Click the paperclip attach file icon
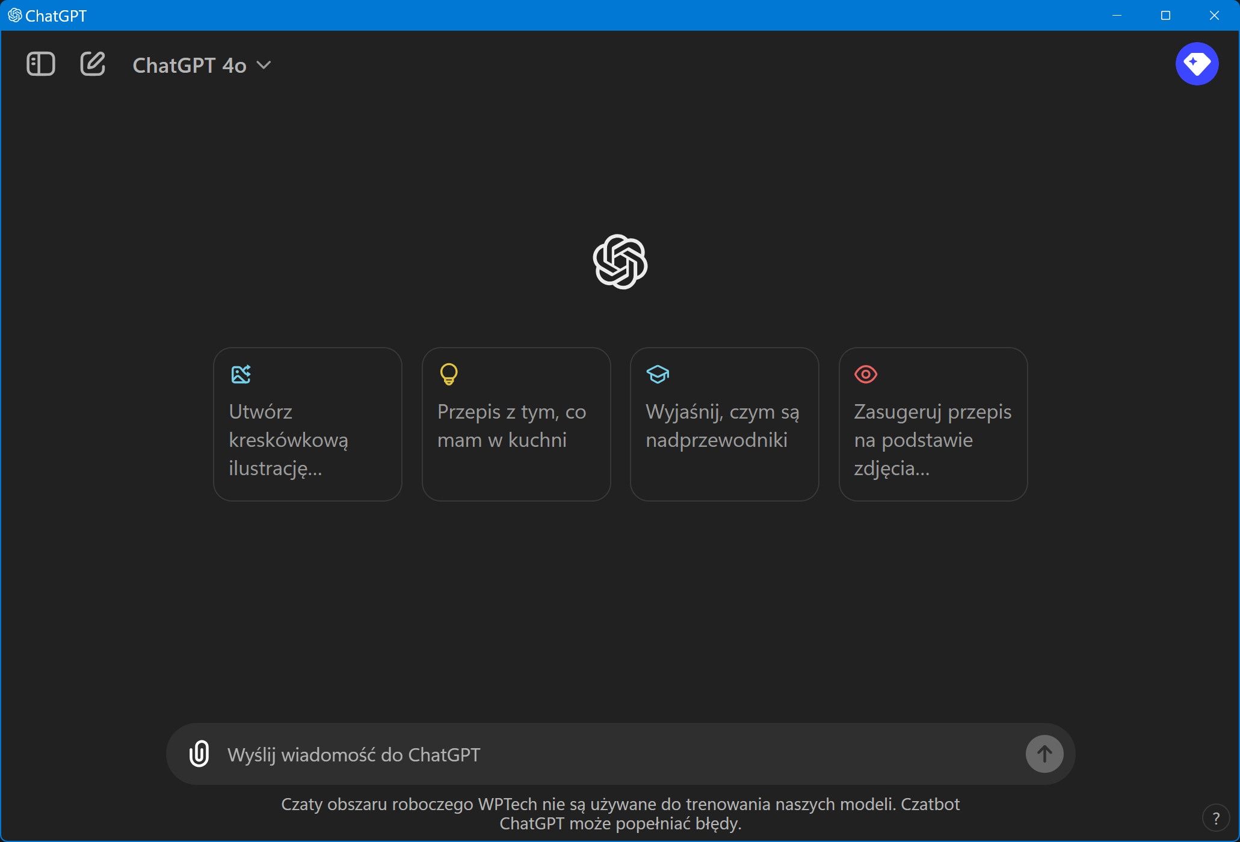Viewport: 1240px width, 842px height. click(199, 754)
